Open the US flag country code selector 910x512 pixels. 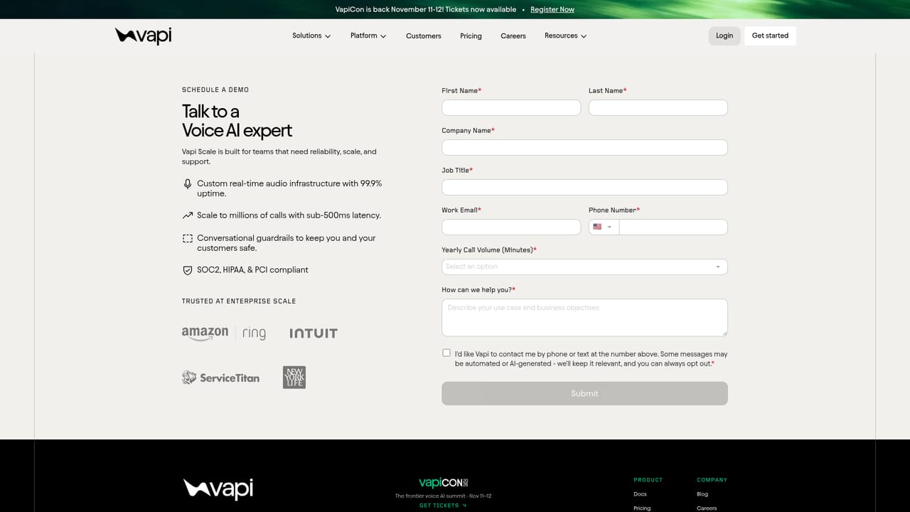[x=604, y=227]
